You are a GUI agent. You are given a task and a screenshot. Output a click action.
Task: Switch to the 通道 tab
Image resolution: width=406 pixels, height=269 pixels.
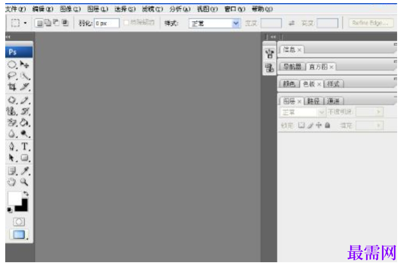(x=333, y=101)
